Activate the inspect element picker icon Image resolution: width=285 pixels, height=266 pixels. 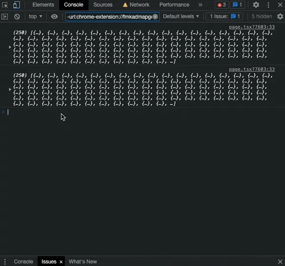pos(5,5)
